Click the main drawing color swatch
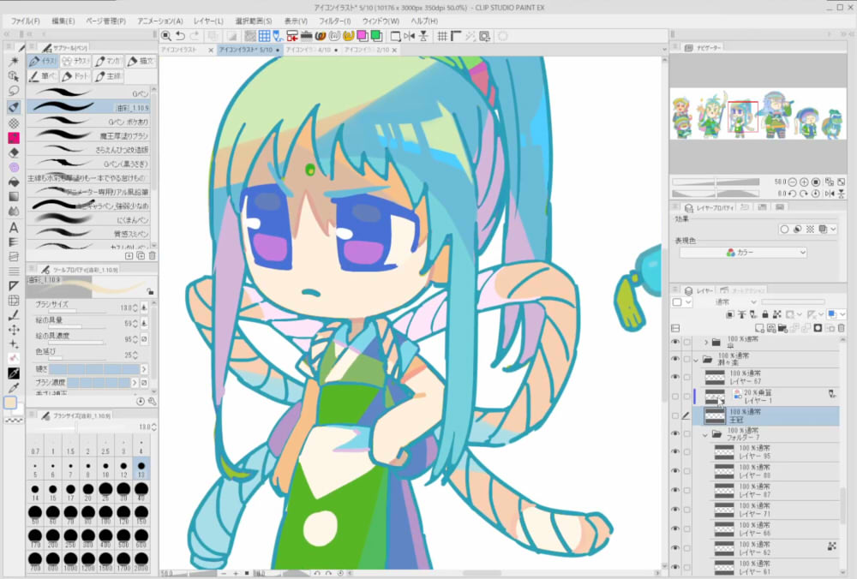Image resolution: width=857 pixels, height=579 pixels. (x=10, y=403)
